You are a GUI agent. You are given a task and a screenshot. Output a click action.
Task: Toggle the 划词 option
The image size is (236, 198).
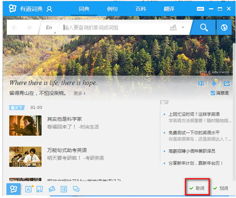point(221,188)
